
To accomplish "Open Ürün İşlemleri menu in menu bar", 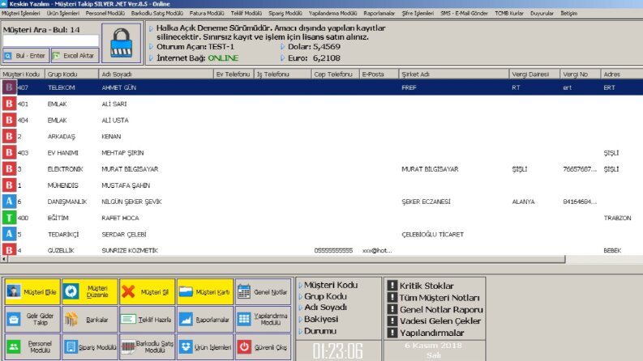I will [62, 13].
